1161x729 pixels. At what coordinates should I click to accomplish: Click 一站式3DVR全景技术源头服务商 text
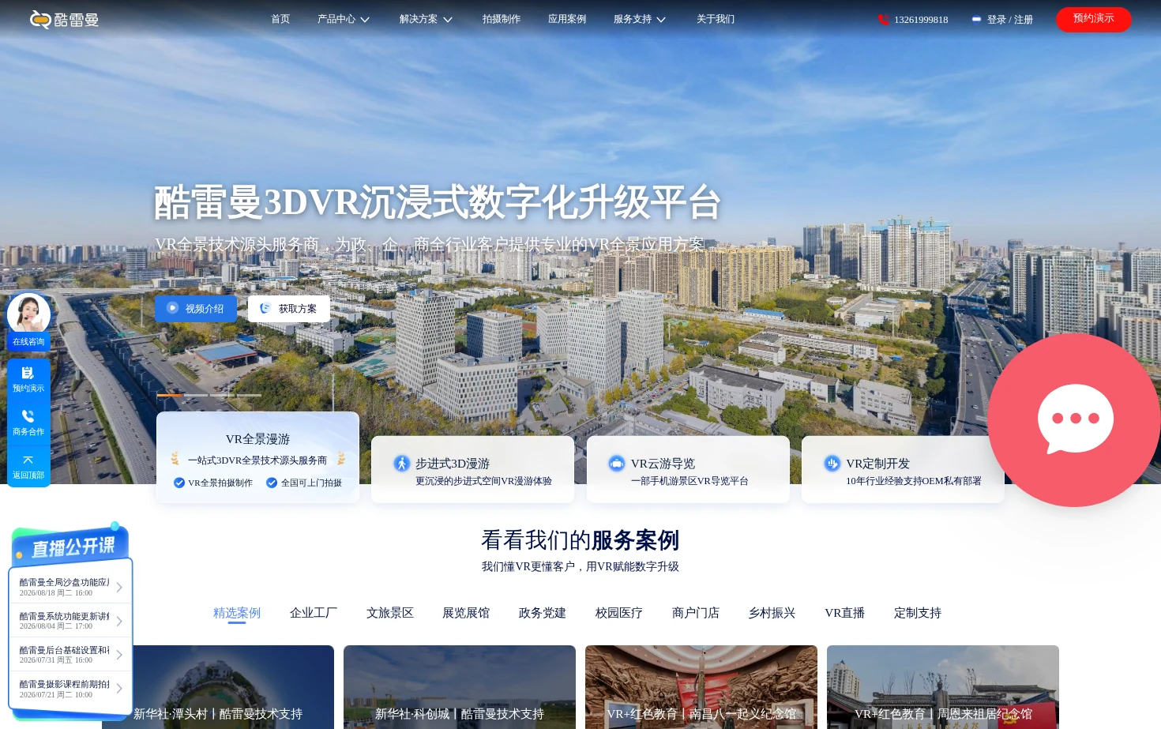pos(257,460)
